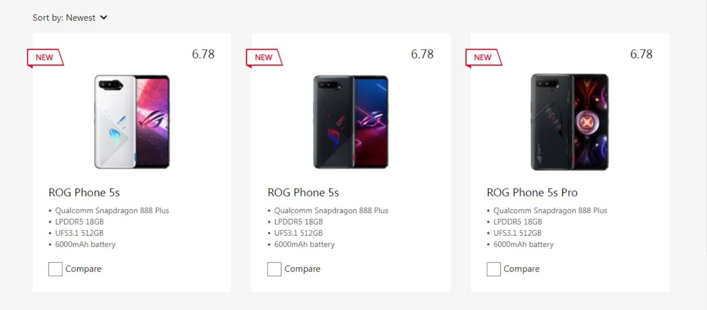Tick Compare checkbox for black ROG Phone 5s
This screenshot has height=310, width=707.
pyautogui.click(x=274, y=269)
